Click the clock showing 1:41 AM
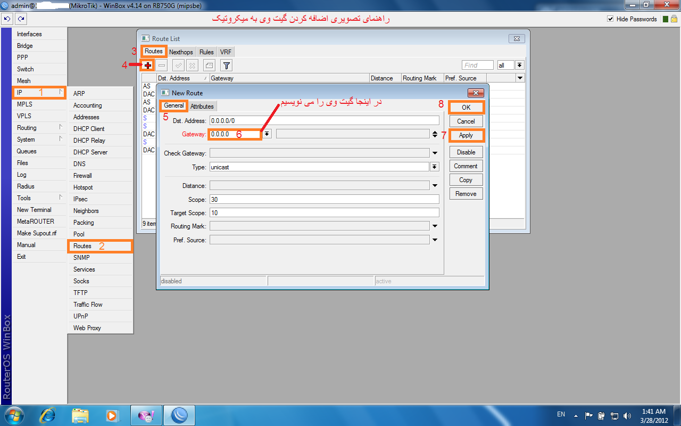 pyautogui.click(x=654, y=412)
